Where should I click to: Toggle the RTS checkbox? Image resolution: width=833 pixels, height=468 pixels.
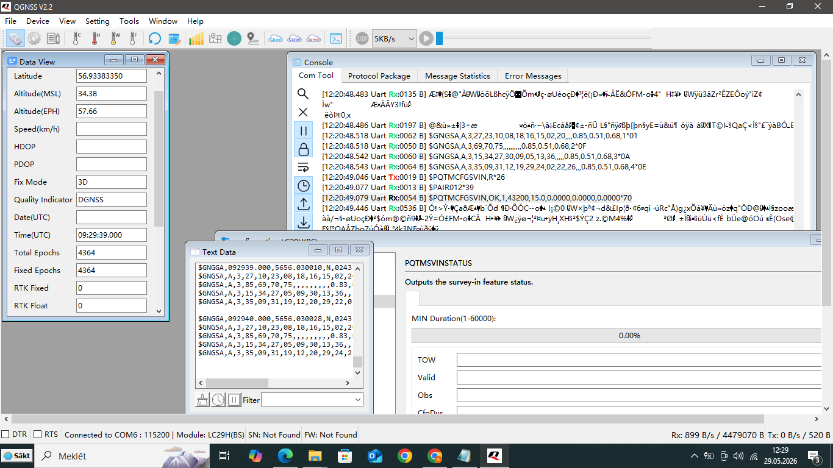pyautogui.click(x=37, y=434)
